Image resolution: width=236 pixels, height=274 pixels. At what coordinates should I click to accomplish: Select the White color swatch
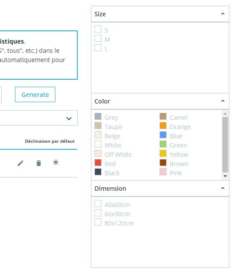tap(98, 144)
